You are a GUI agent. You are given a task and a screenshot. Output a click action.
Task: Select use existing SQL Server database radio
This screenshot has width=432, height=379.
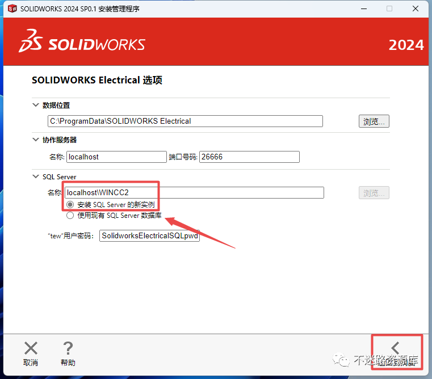(70, 216)
